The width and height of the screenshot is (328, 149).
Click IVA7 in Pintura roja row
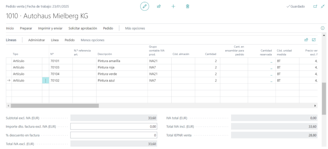(152, 67)
